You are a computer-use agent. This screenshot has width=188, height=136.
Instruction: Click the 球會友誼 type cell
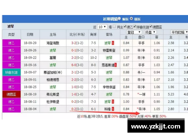tap(11, 73)
